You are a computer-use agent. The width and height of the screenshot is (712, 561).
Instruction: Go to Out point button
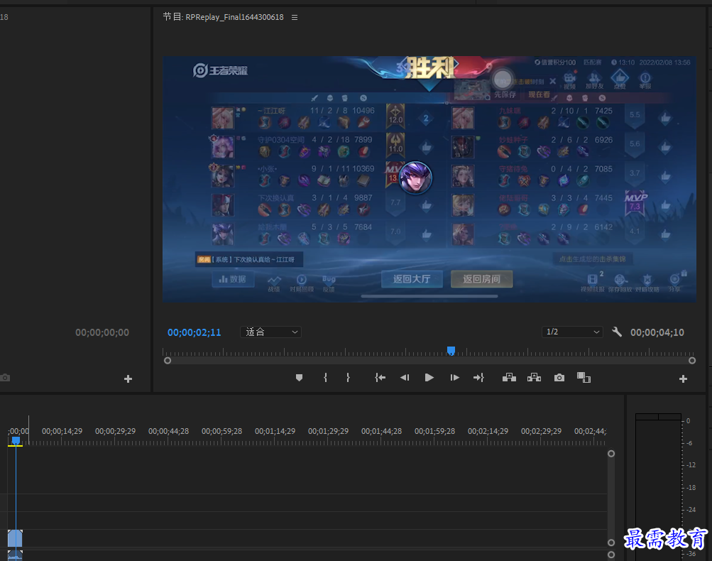coord(478,378)
